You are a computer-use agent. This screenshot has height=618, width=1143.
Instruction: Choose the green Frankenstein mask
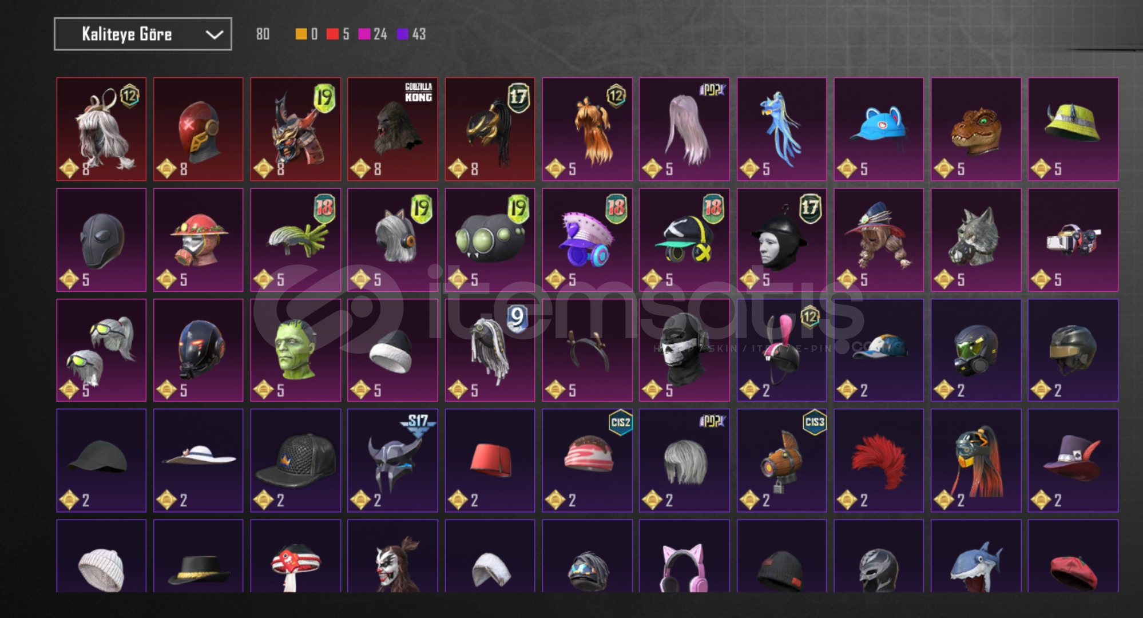[x=295, y=350]
